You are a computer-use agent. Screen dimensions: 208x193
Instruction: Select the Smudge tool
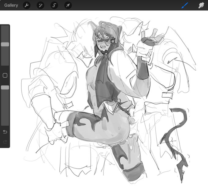201,5
